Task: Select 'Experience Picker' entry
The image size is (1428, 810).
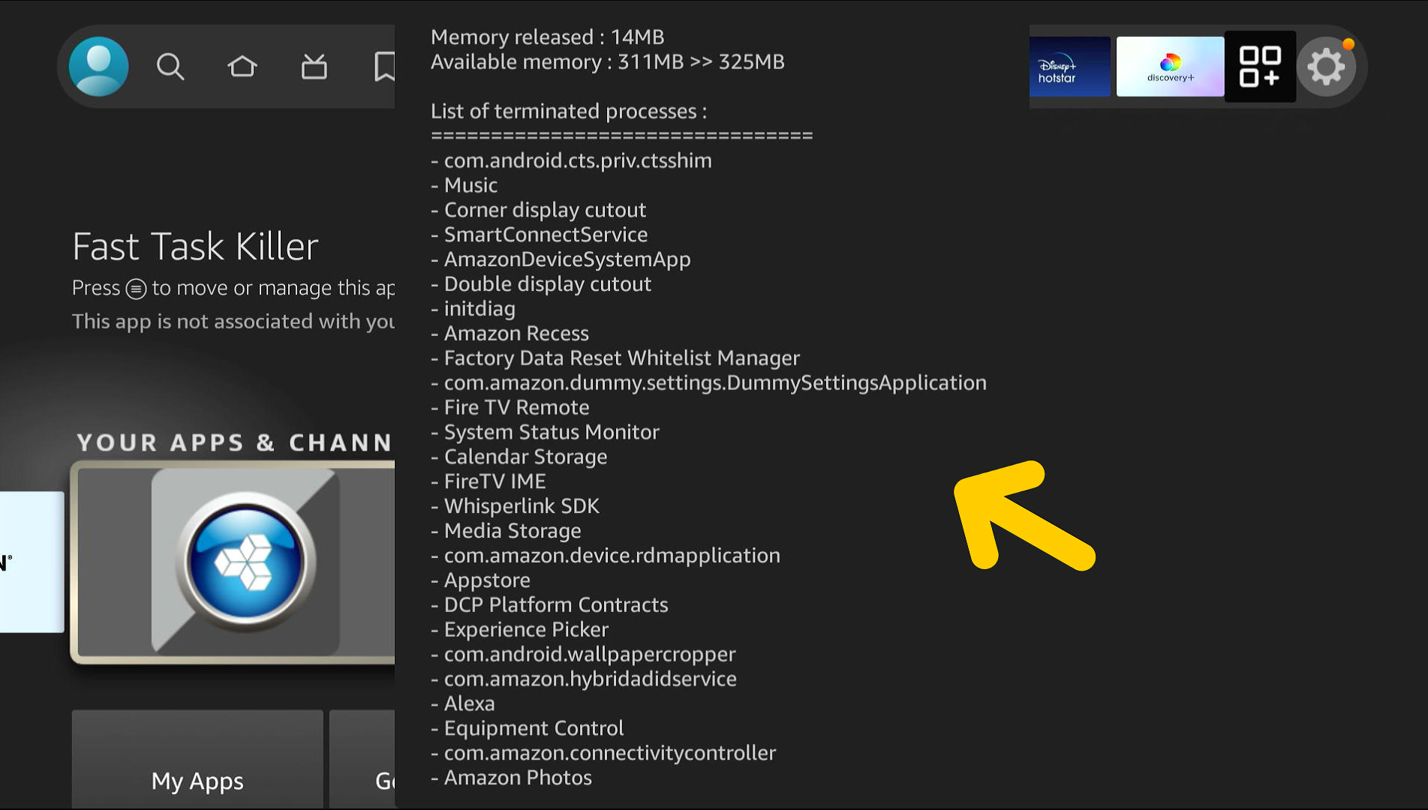Action: [519, 630]
